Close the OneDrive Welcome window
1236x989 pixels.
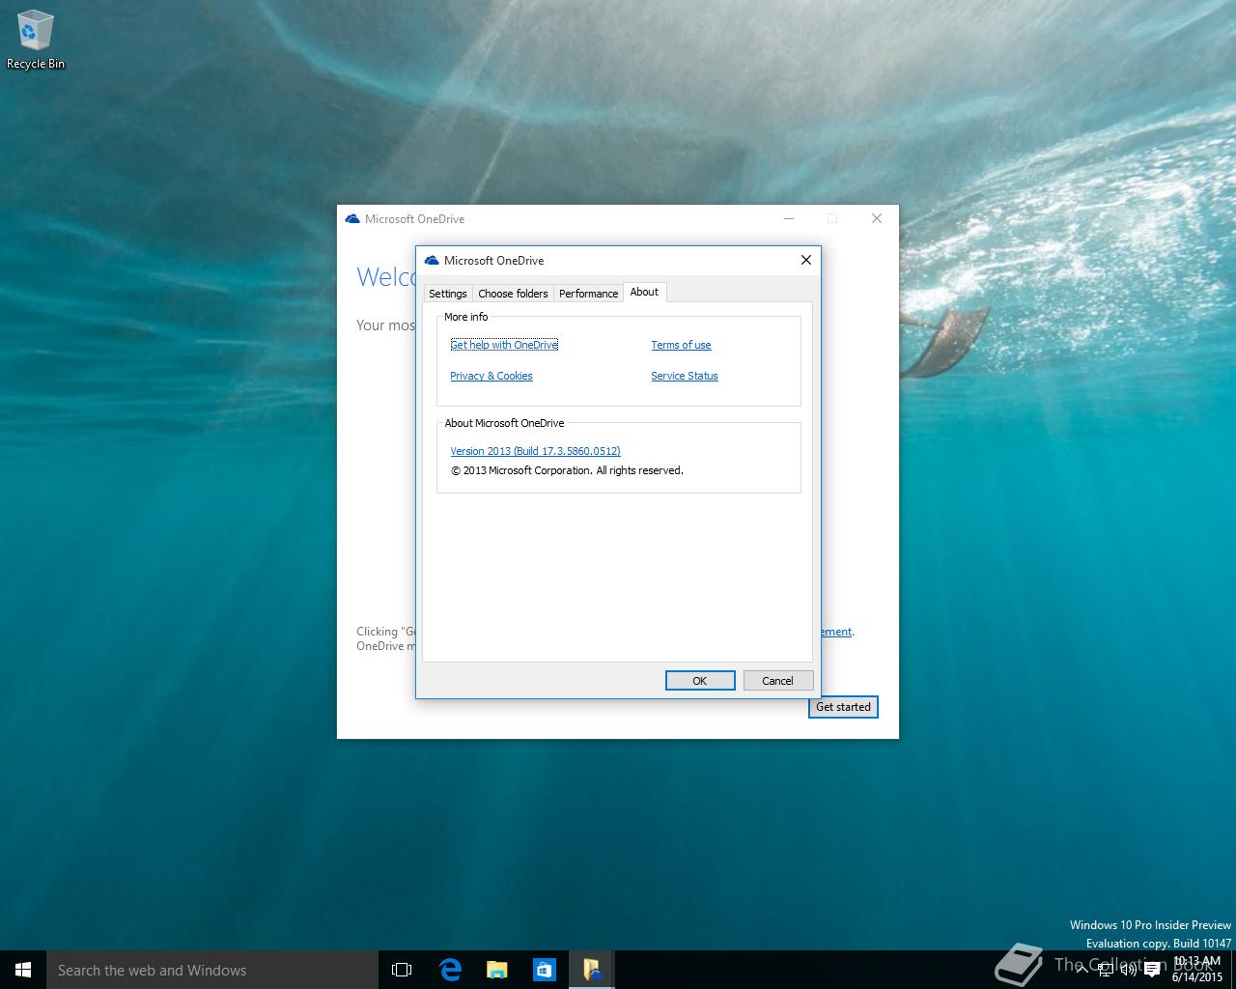pyautogui.click(x=877, y=218)
